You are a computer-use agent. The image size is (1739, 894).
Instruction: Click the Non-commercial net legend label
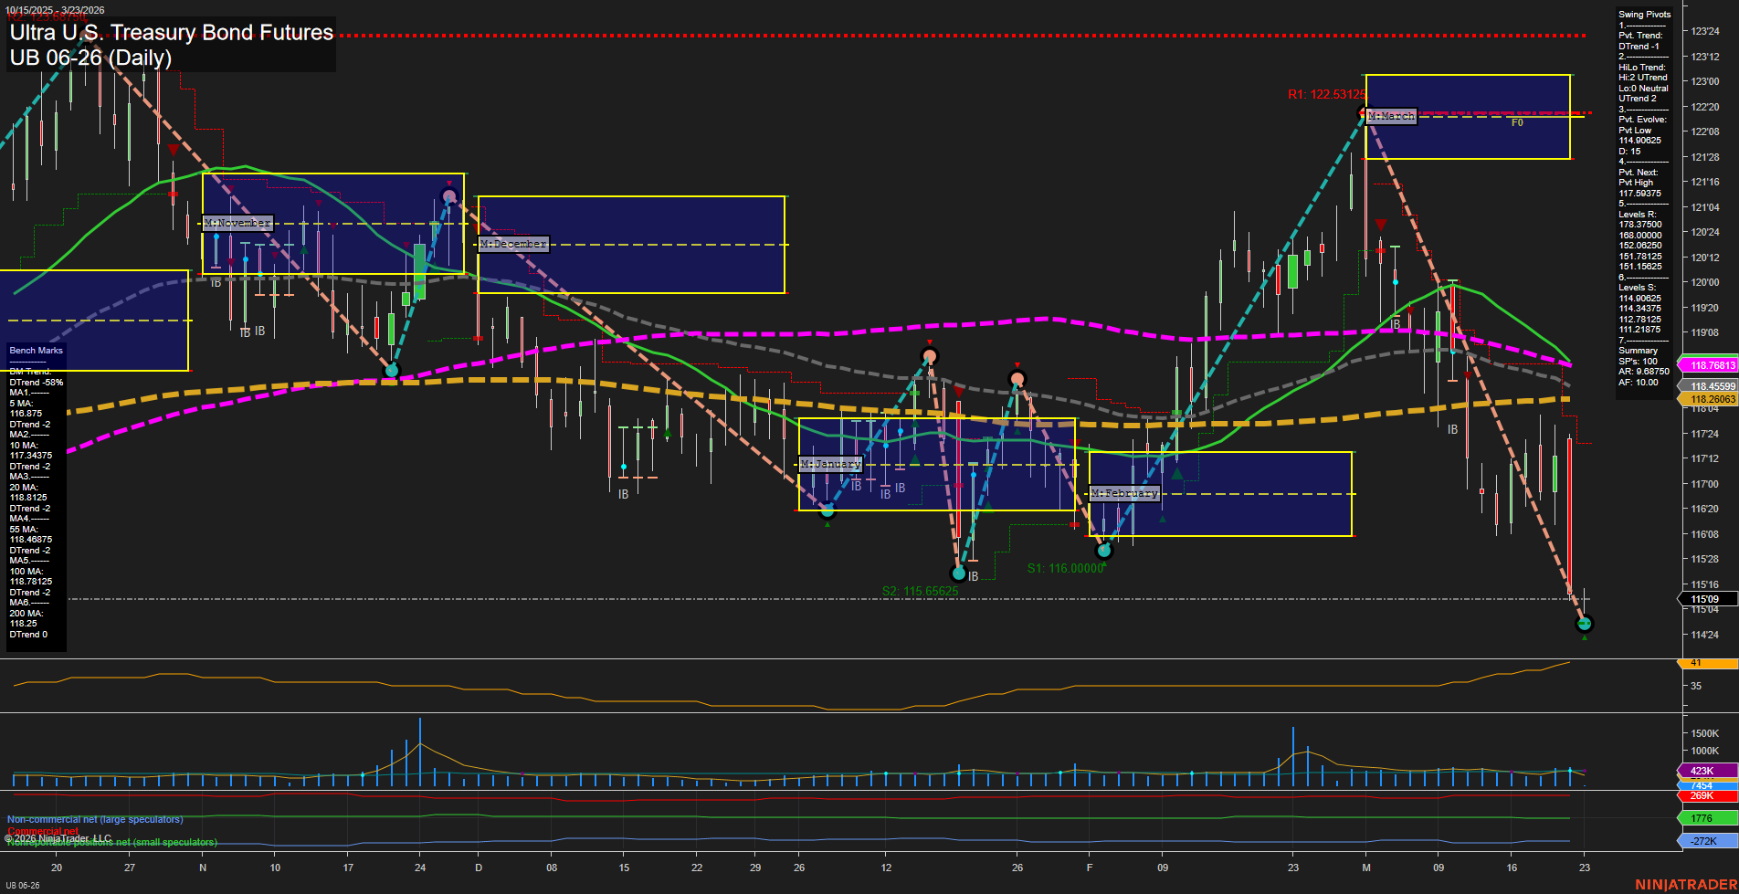(x=95, y=819)
